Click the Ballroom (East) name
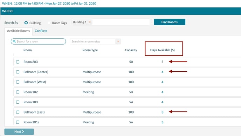Screen dimensions: 241x136 [x=34, y=112]
